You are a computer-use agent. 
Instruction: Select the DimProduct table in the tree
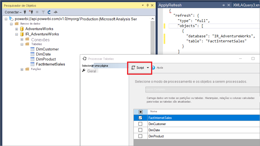pos(46,59)
